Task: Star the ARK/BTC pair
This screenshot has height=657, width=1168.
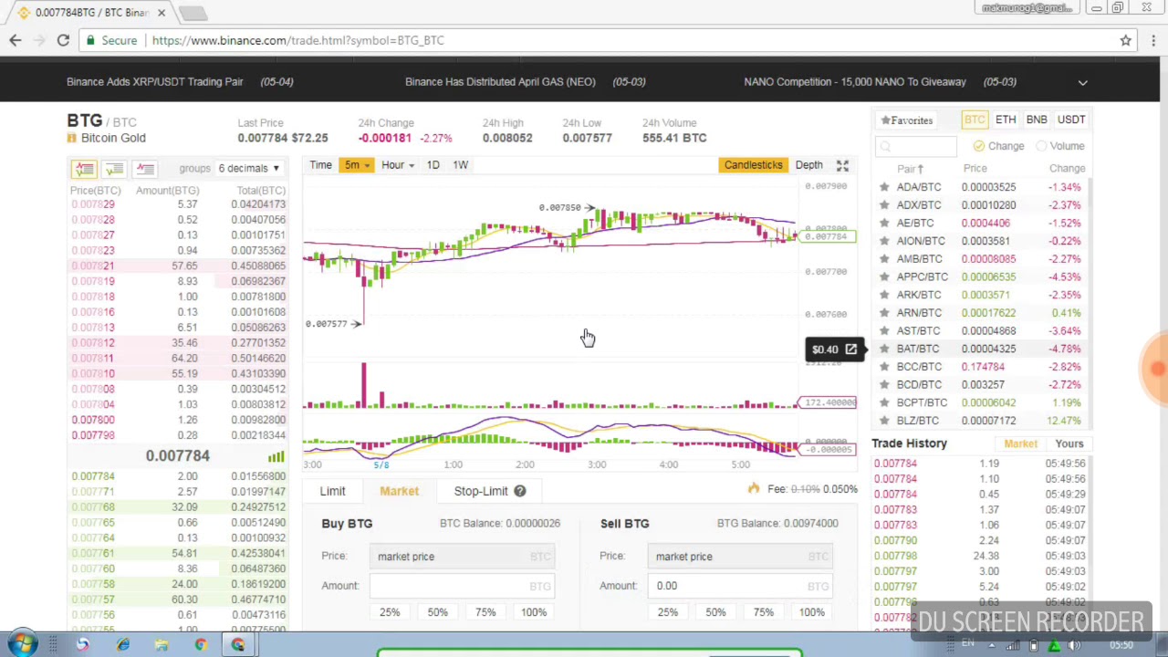Action: (x=883, y=295)
